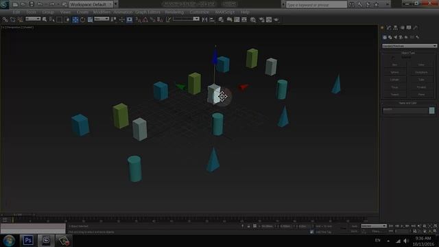Open the reference coordinate system dropdown
The width and height of the screenshot is (439, 247).
102,19
